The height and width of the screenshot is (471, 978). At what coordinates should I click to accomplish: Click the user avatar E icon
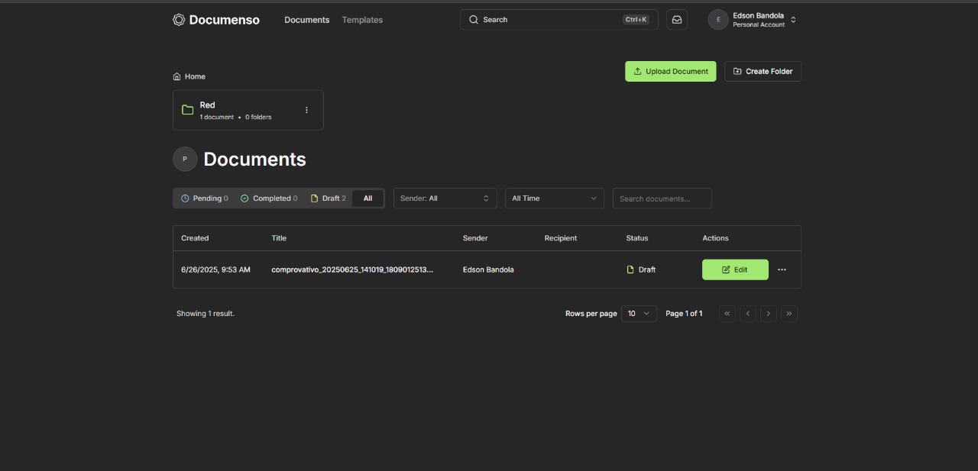click(x=718, y=20)
